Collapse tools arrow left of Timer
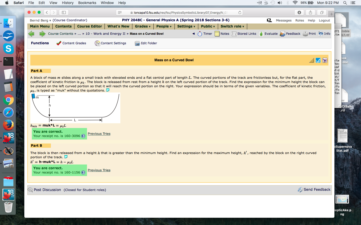 (x=194, y=34)
